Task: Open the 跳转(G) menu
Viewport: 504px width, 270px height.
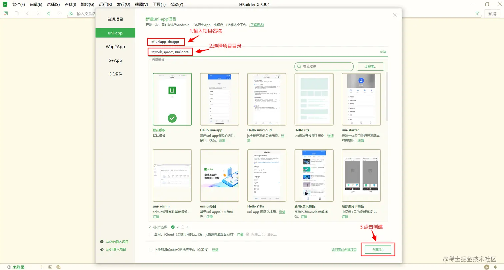Action: point(87,5)
